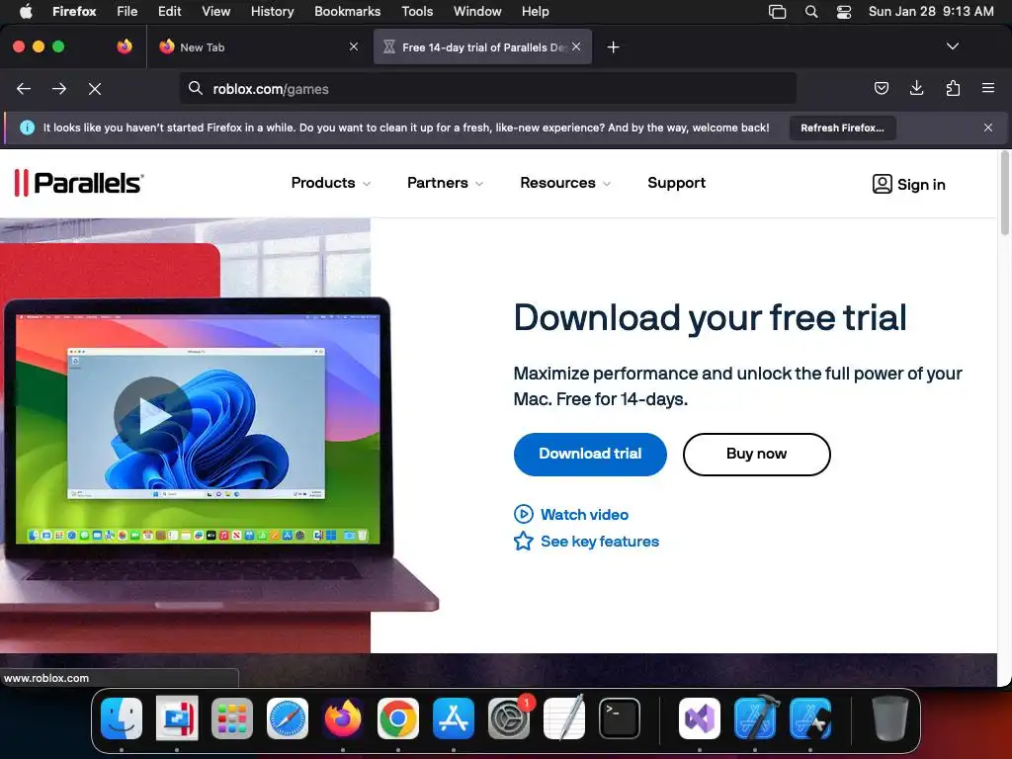1012x759 pixels.
Task: Expand the Resources menu
Action: [564, 183]
